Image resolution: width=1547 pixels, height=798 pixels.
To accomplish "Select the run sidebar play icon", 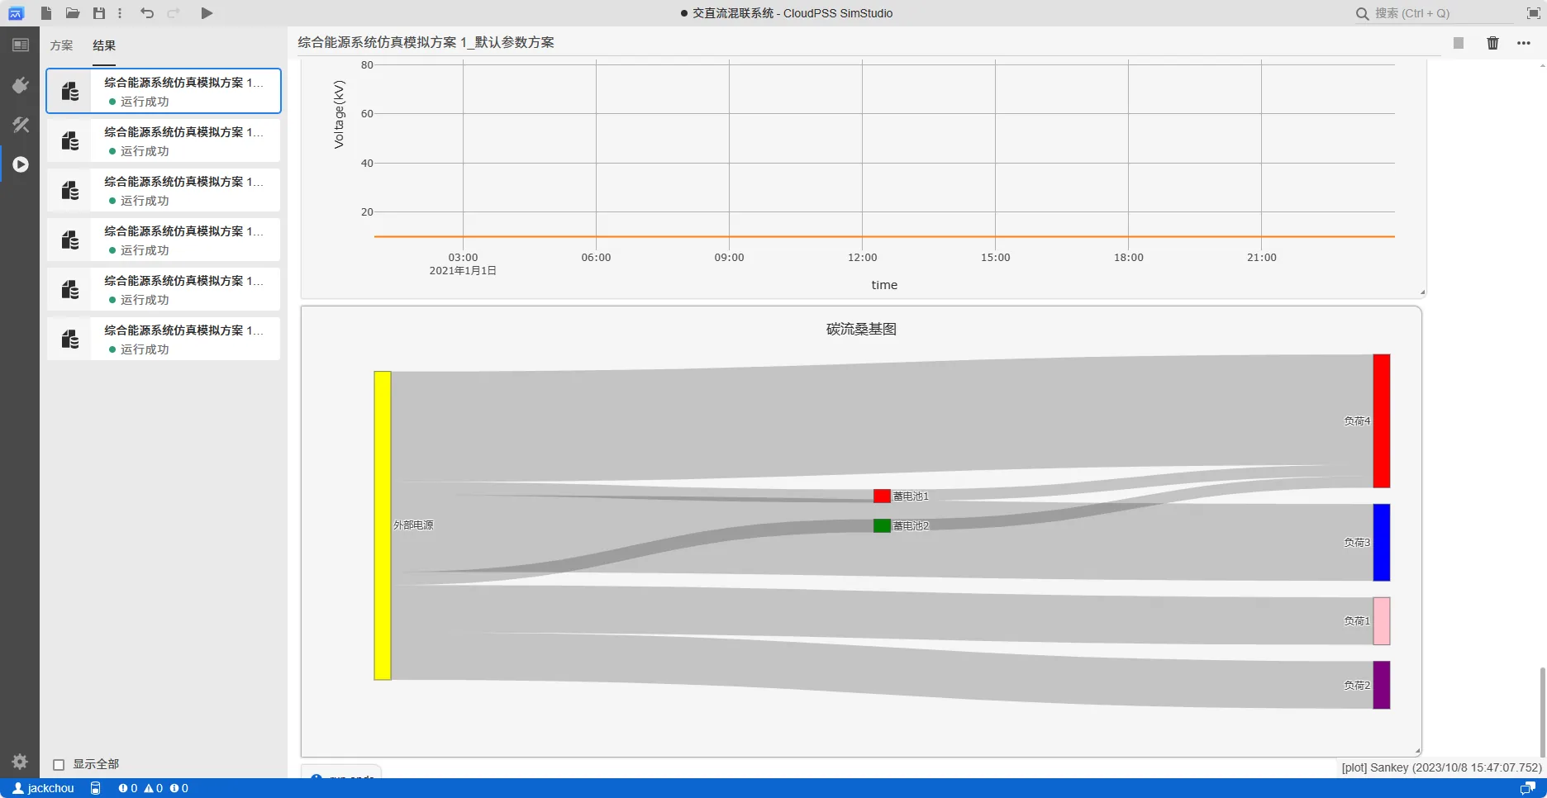I will point(21,164).
